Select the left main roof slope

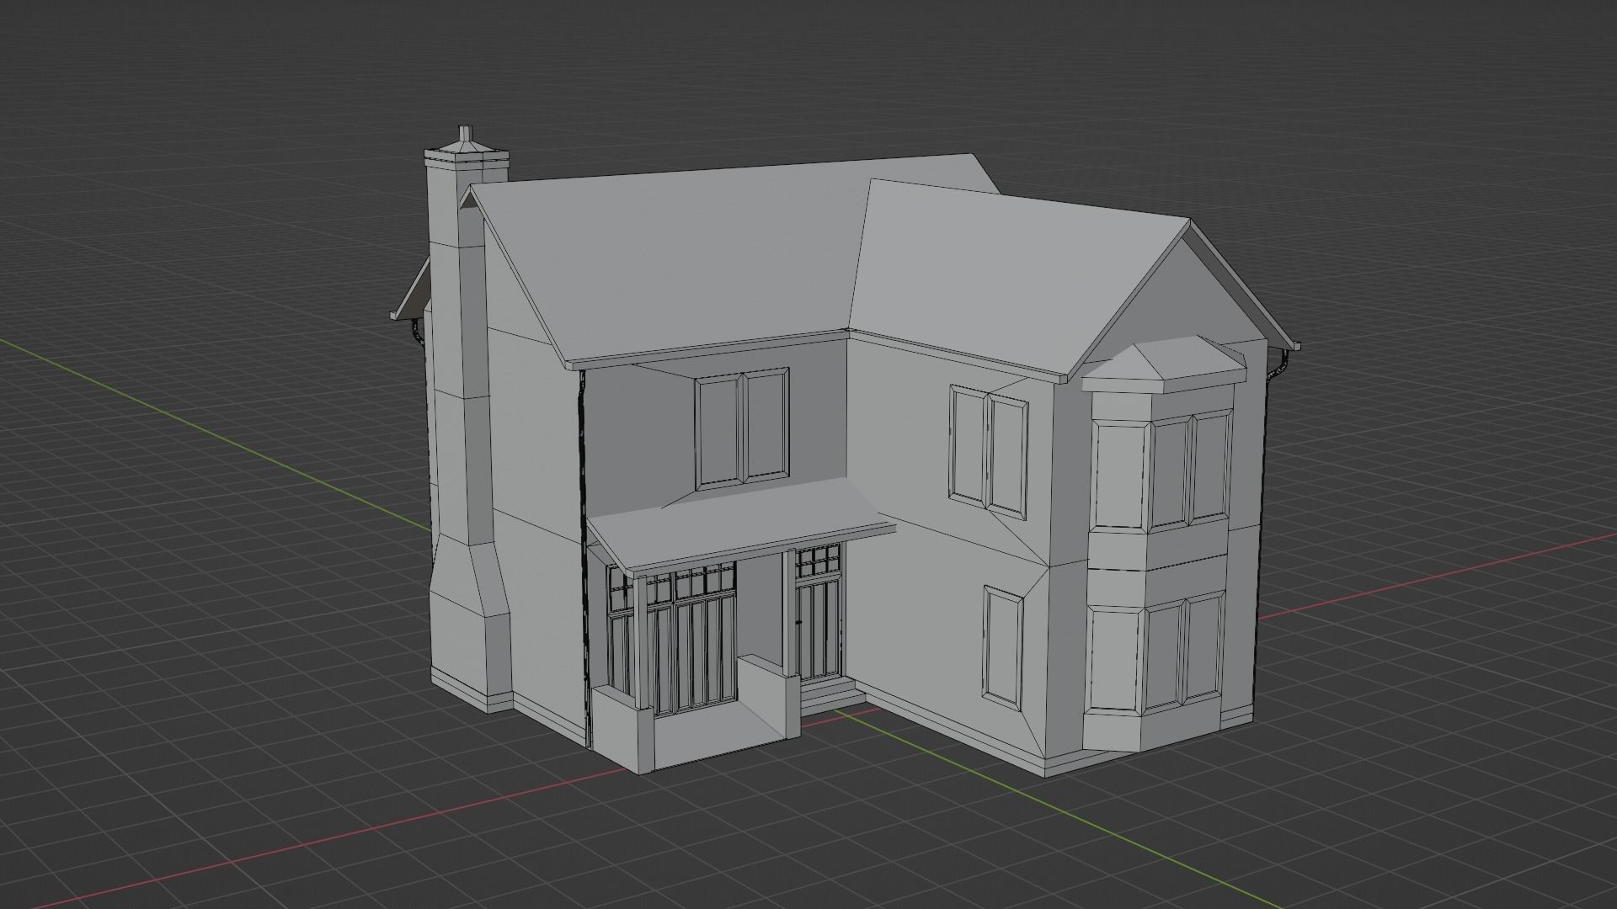tap(682, 269)
